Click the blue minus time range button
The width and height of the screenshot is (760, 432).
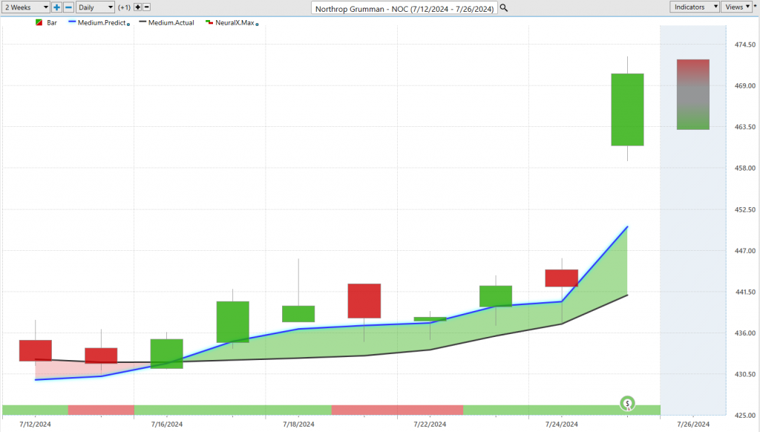[68, 7]
